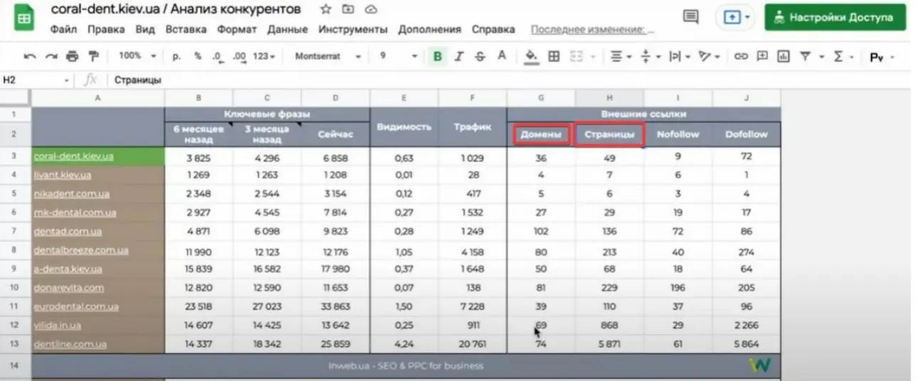Select the Видимость header cell
The height and width of the screenshot is (381, 918).
(404, 127)
